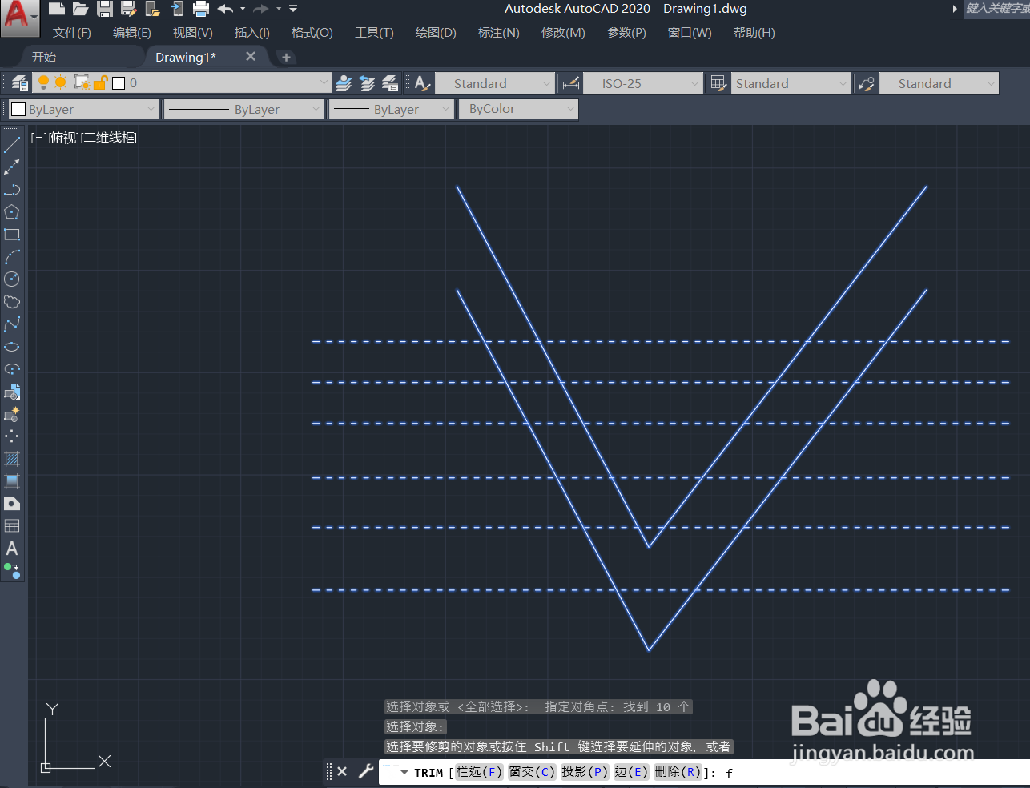Screen dimensions: 1030x788
Task: Open the AutoCAD application menu logo
Action: (x=19, y=18)
